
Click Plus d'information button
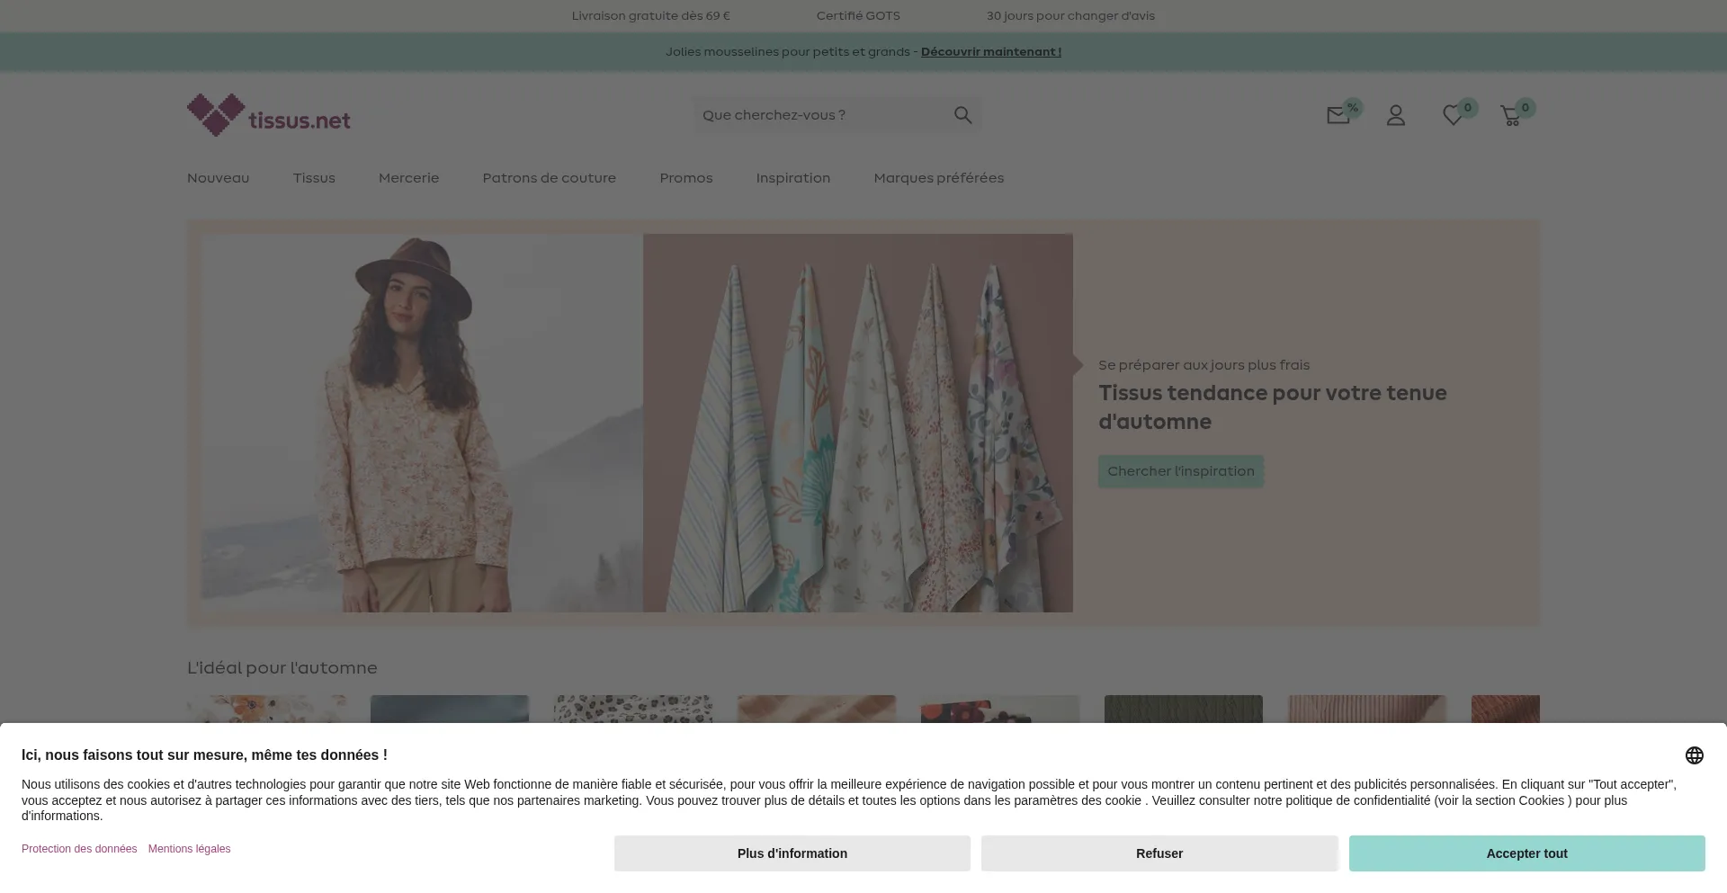[792, 853]
